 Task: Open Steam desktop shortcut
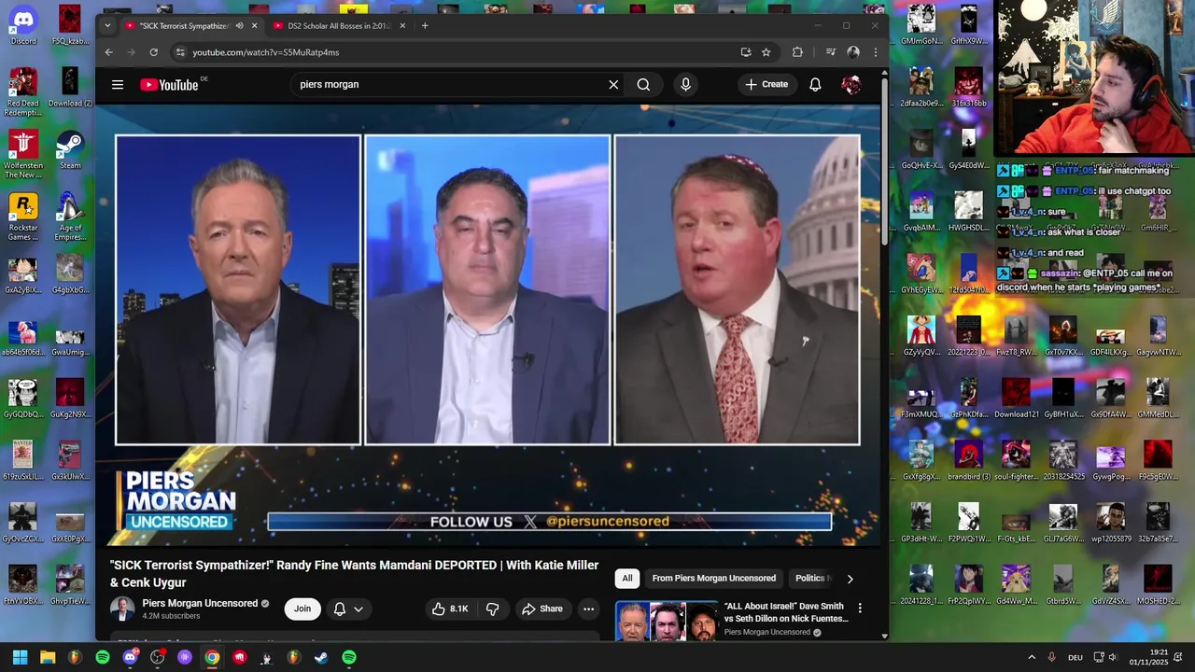tap(70, 149)
